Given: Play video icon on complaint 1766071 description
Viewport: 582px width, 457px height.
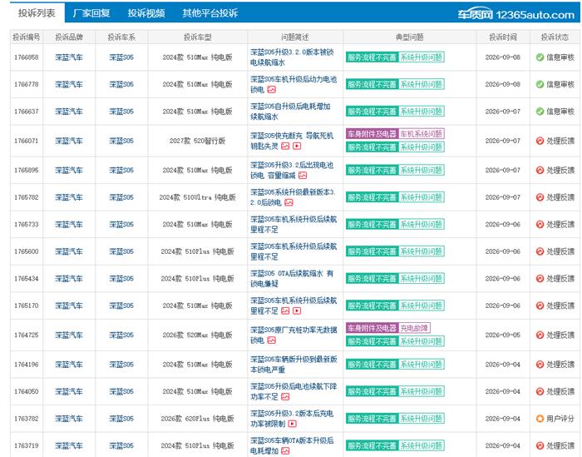Looking at the screenshot, I should point(297,146).
